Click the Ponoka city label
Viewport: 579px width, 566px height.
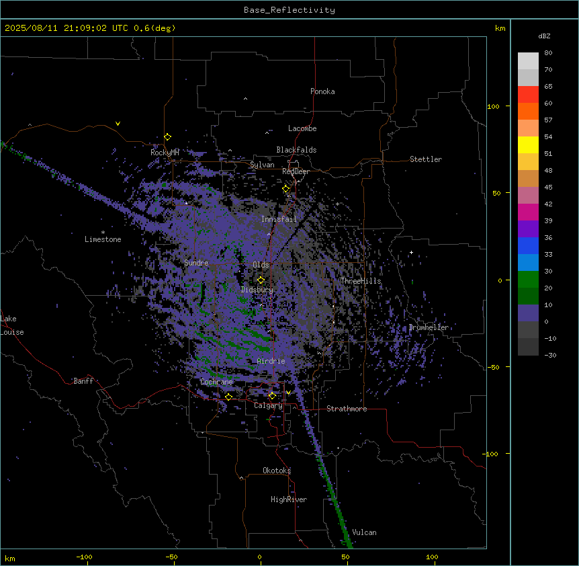(x=322, y=91)
